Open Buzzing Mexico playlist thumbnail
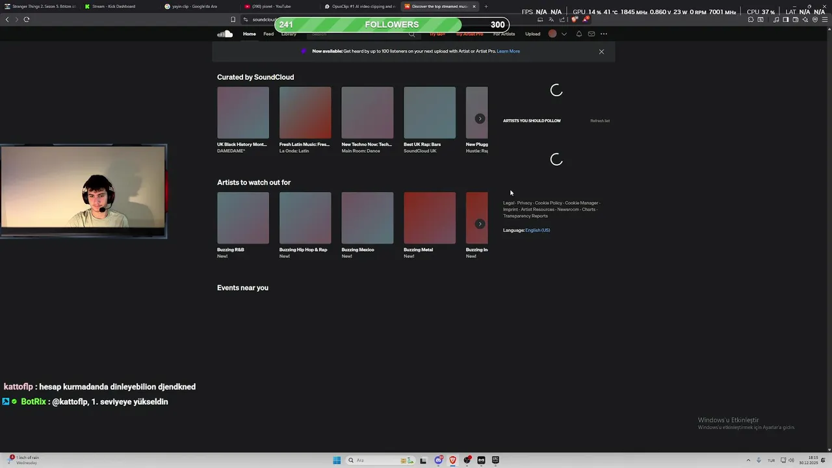This screenshot has height=468, width=832. 367,218
